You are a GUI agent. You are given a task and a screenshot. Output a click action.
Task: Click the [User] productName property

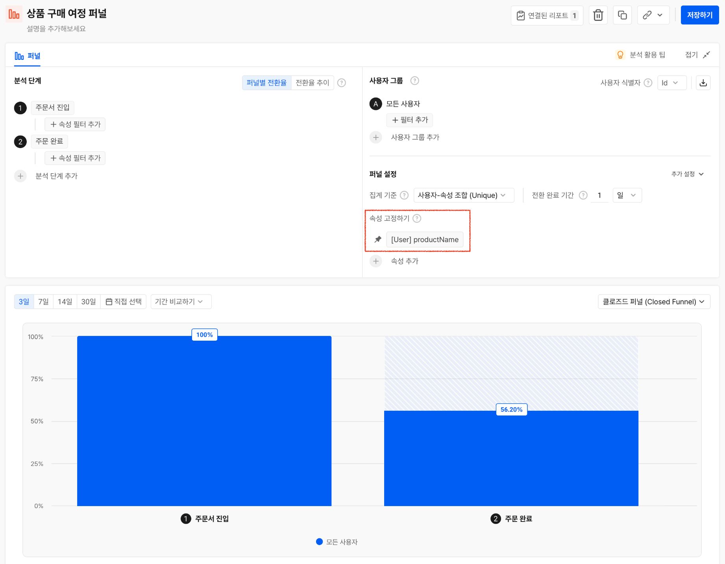425,239
